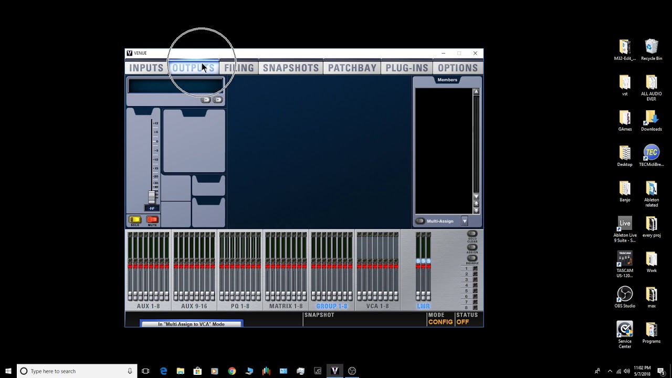Open Microsoft Edge from the taskbar
Viewport: 672px width, 378px height.
163,371
